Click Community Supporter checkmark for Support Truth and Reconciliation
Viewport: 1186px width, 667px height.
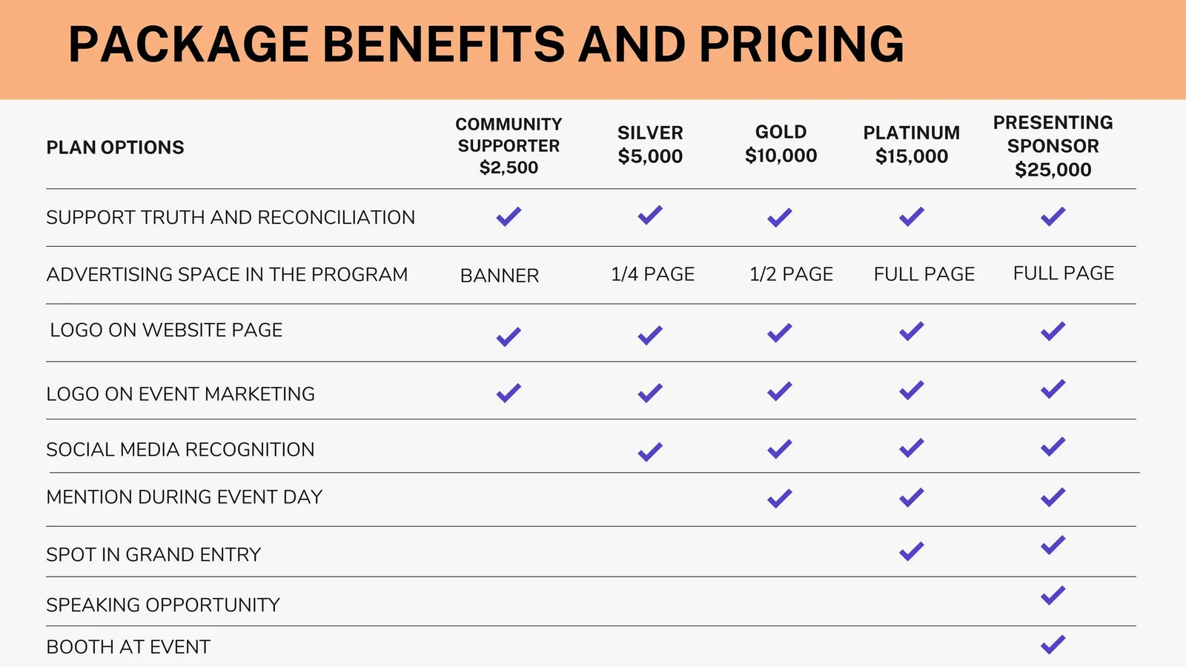click(508, 216)
